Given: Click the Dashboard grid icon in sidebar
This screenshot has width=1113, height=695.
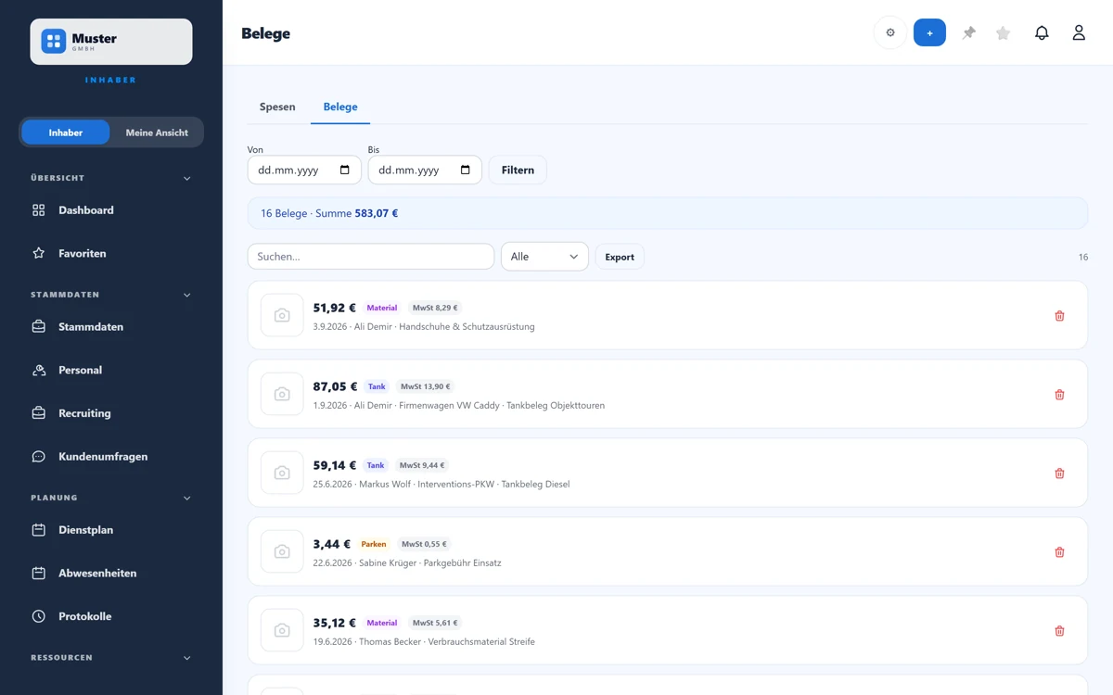Looking at the screenshot, I should [x=39, y=210].
